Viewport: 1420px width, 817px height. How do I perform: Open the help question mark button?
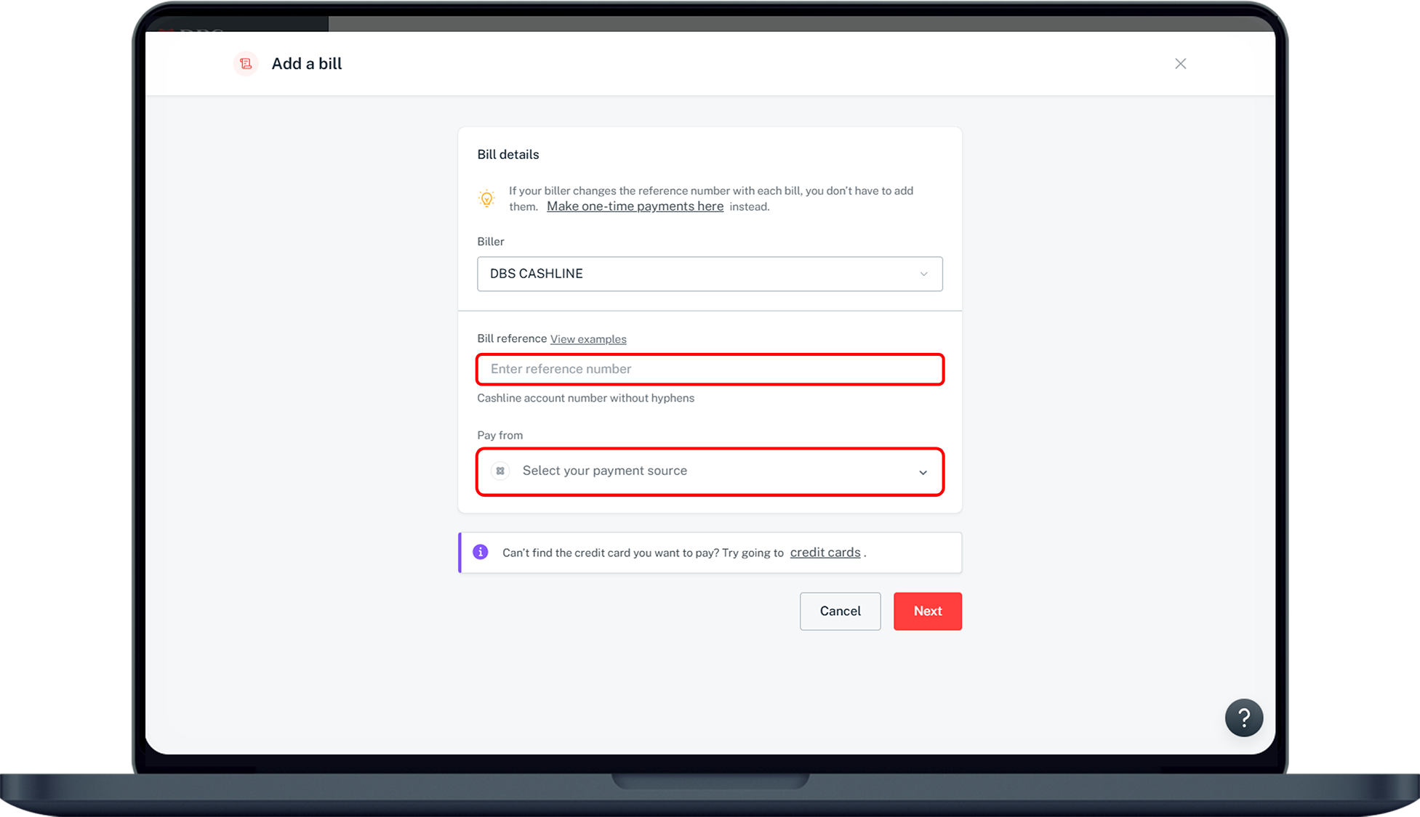[1243, 718]
